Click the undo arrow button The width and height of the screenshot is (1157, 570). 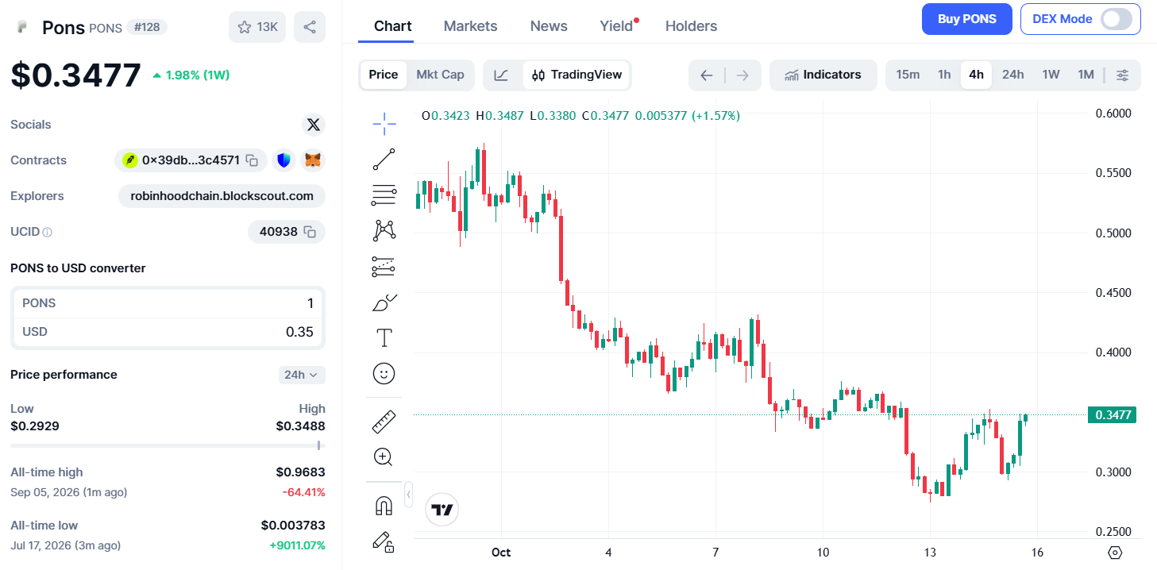coord(707,75)
